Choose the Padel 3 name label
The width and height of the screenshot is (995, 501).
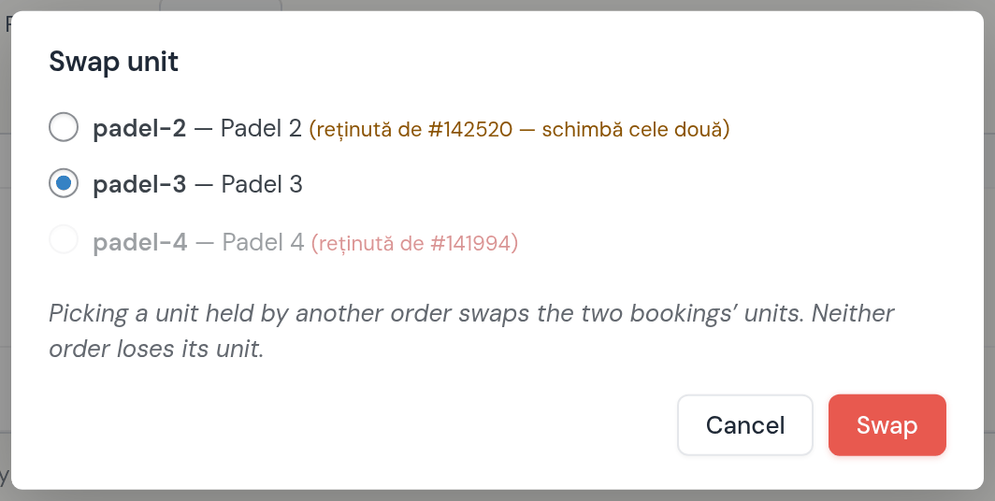[x=262, y=184]
